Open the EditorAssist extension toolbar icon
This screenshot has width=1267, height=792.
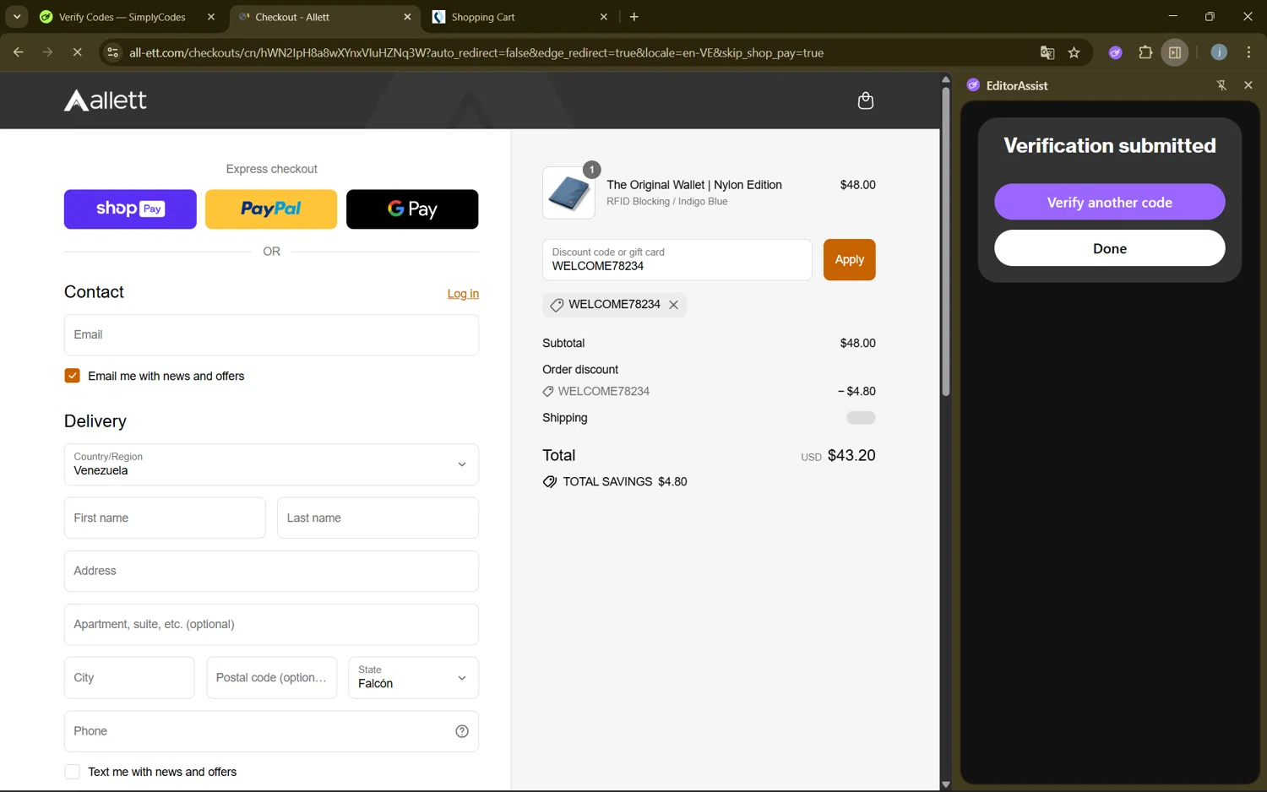pyautogui.click(x=1116, y=52)
